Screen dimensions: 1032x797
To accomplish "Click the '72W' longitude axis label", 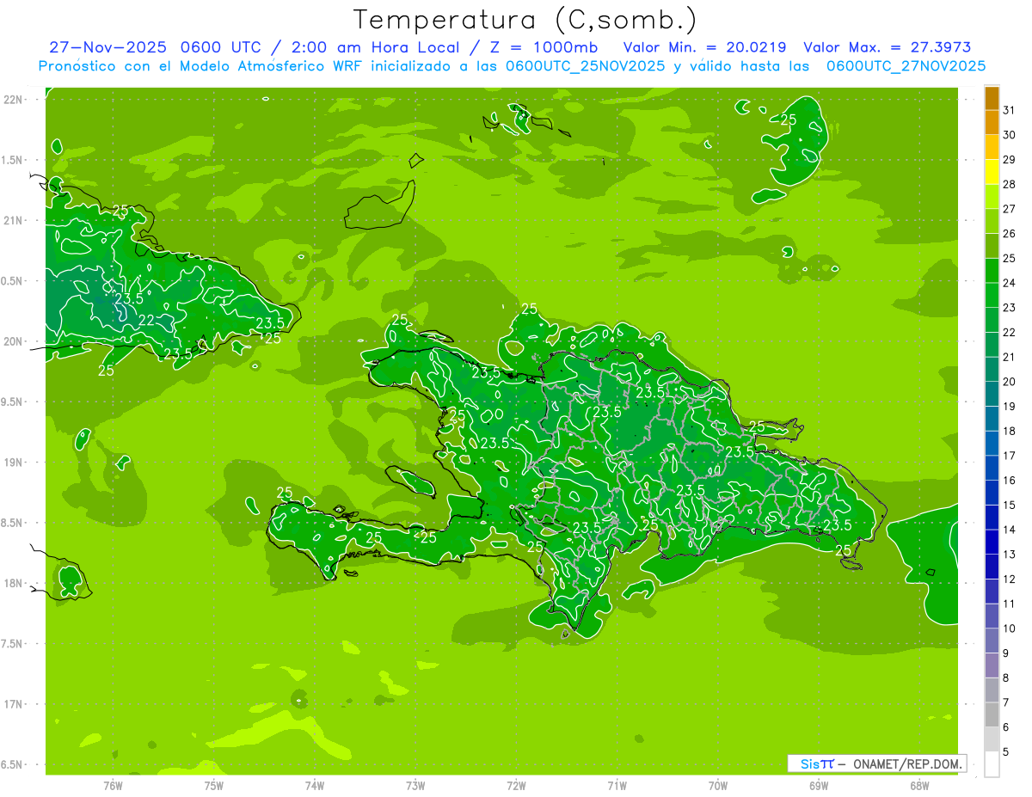I will click(x=516, y=786).
